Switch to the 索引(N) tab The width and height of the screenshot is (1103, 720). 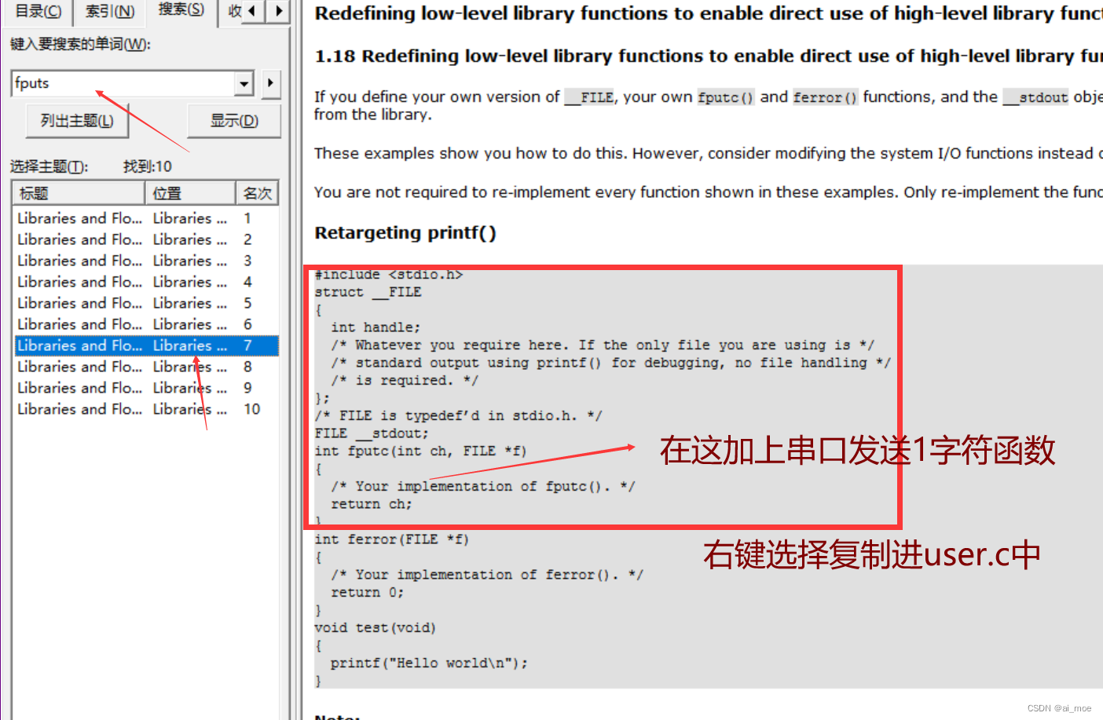tap(109, 11)
